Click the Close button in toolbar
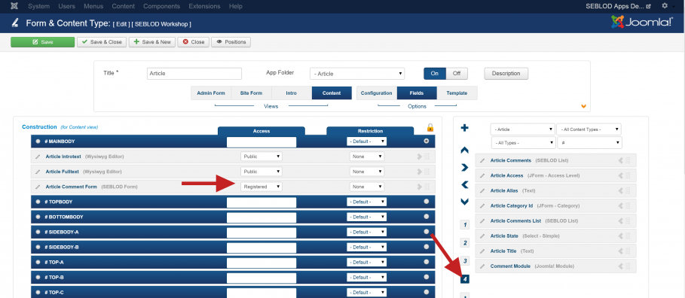This screenshot has width=685, height=298. point(194,42)
